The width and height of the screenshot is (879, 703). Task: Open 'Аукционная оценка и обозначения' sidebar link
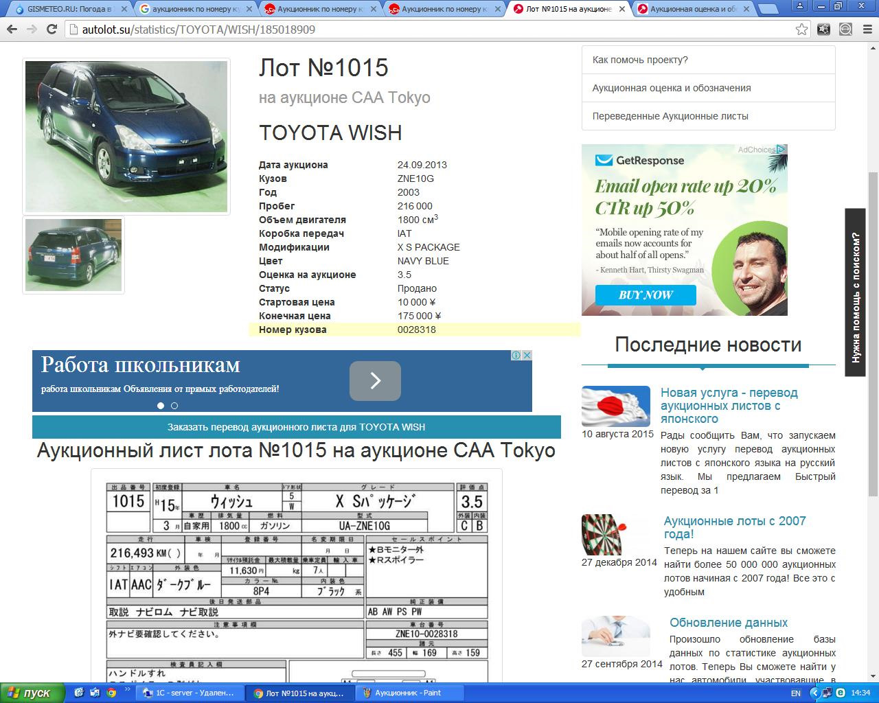[x=672, y=88]
